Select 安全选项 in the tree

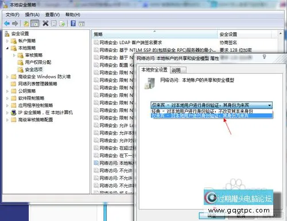[x=34, y=69]
